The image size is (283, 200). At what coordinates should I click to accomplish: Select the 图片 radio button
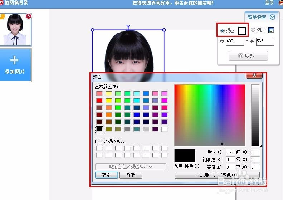pyautogui.click(x=253, y=30)
